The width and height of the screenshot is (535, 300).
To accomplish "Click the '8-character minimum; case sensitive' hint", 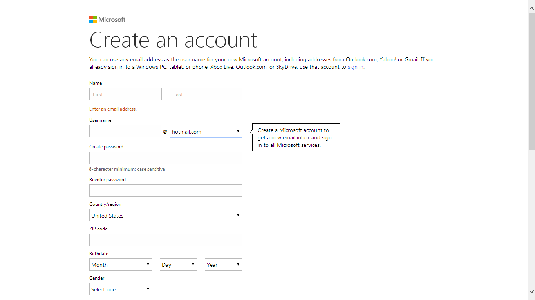I will [127, 169].
